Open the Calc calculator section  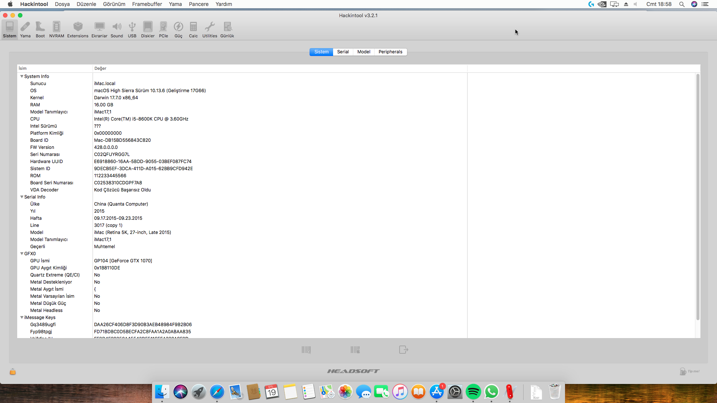(193, 29)
